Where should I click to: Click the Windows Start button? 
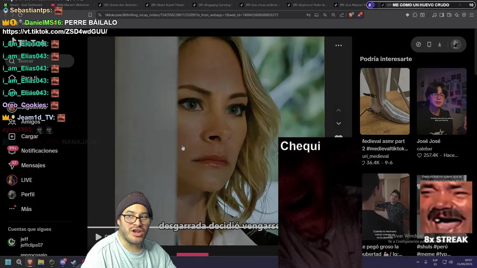pyautogui.click(x=8, y=262)
